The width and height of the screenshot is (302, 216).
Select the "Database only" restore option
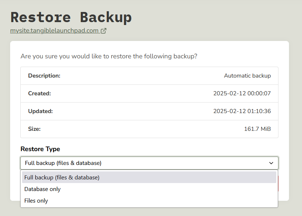pyautogui.click(x=42, y=189)
